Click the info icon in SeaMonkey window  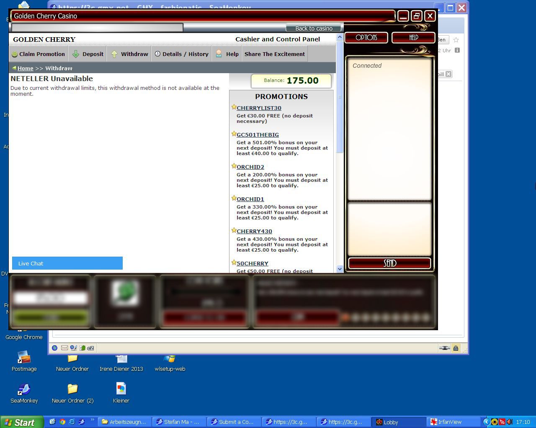[x=457, y=50]
